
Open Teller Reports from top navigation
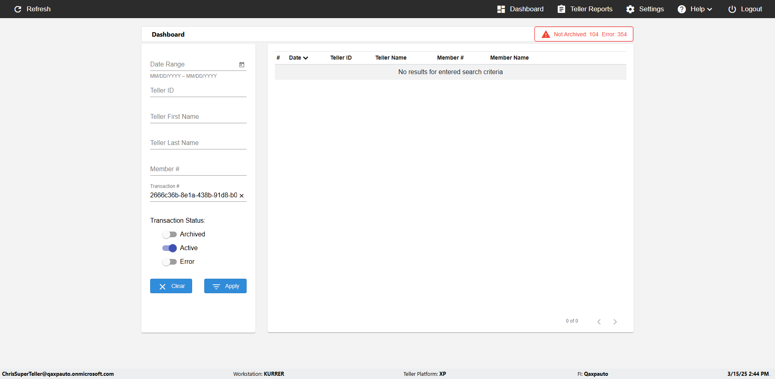pos(585,9)
